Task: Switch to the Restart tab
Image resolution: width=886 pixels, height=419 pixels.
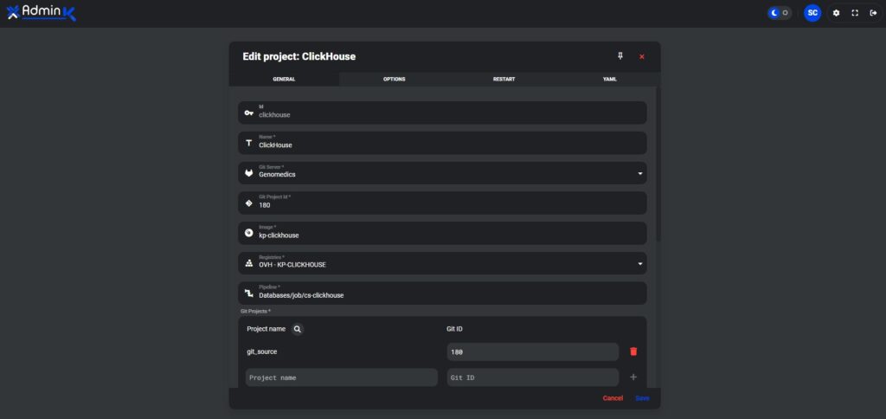Action: coord(504,79)
